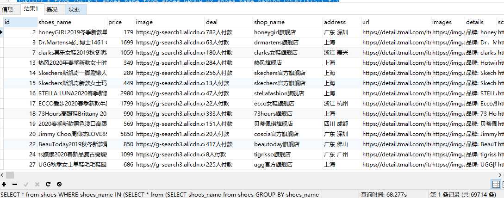The width and height of the screenshot is (504, 198).
Task: Click the image cell in the UGG秋季 row
Action: coord(170,164)
